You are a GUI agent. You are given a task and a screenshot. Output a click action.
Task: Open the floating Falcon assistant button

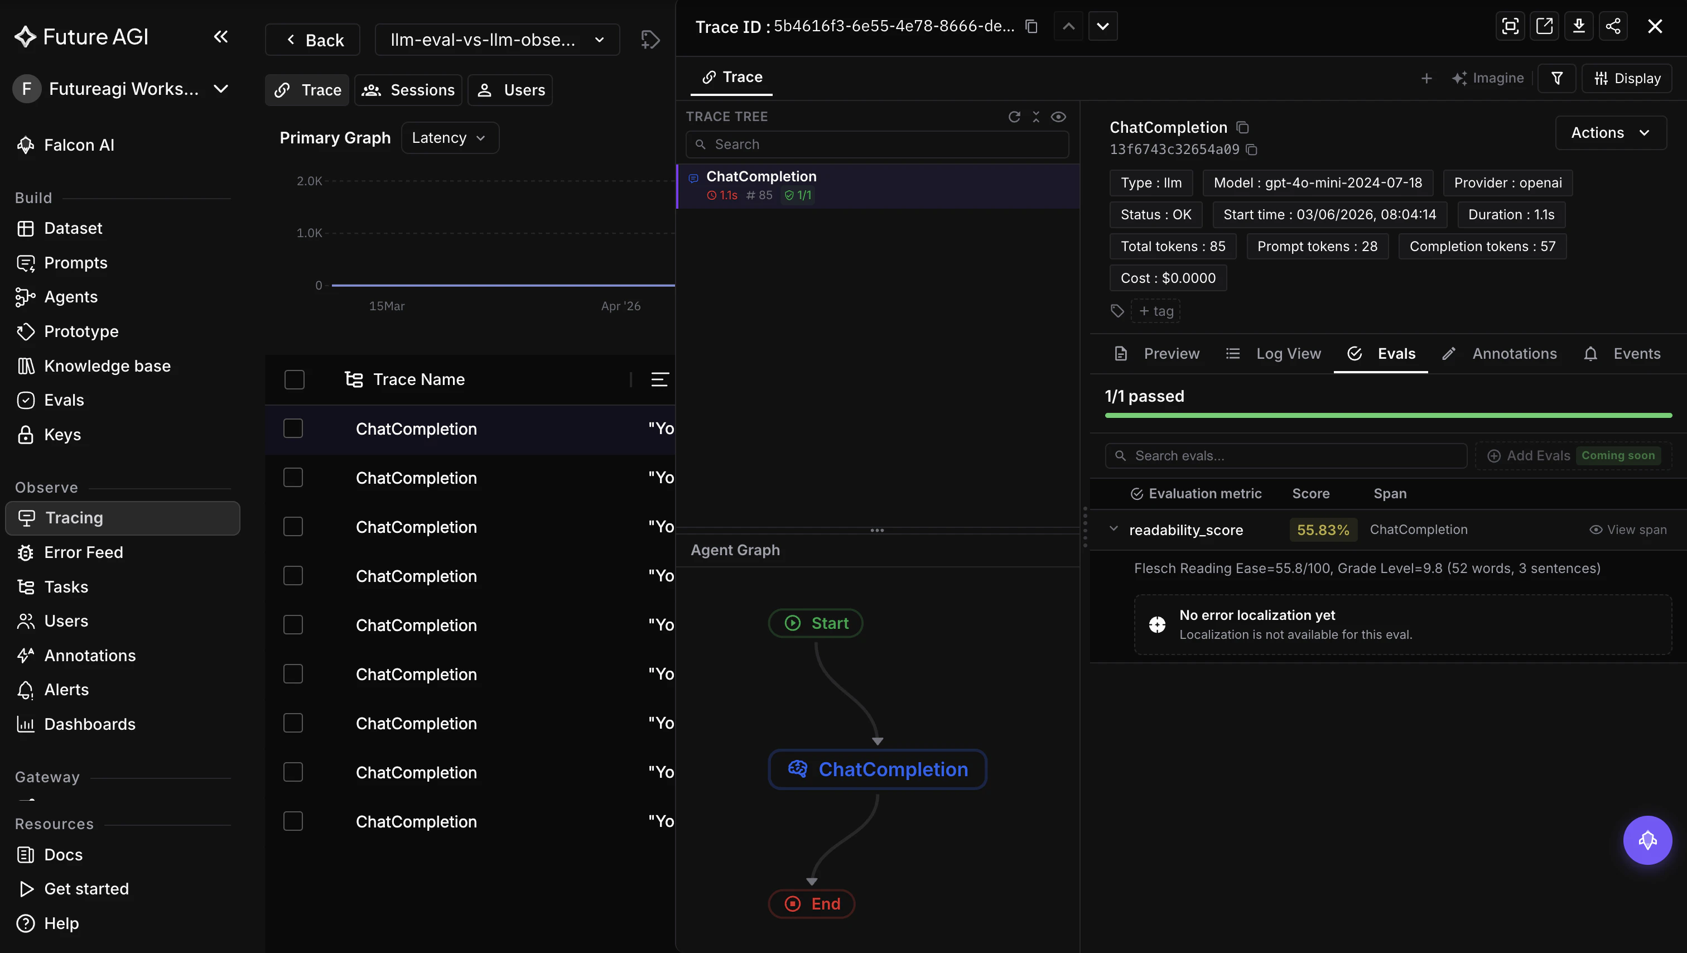1647,840
